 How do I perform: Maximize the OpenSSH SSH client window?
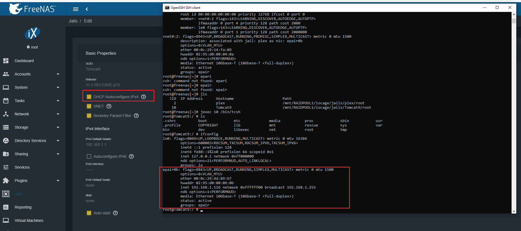click(x=497, y=7)
